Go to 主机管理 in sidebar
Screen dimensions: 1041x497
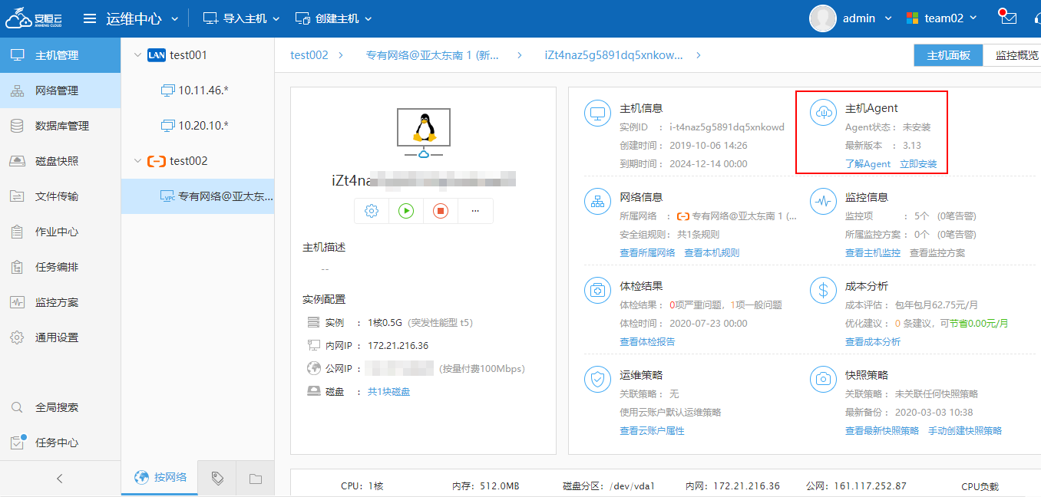click(x=60, y=55)
